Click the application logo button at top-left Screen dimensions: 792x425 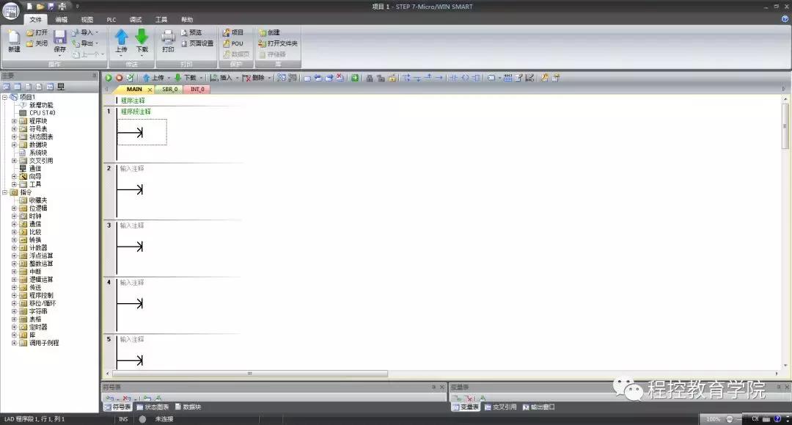(x=11, y=10)
